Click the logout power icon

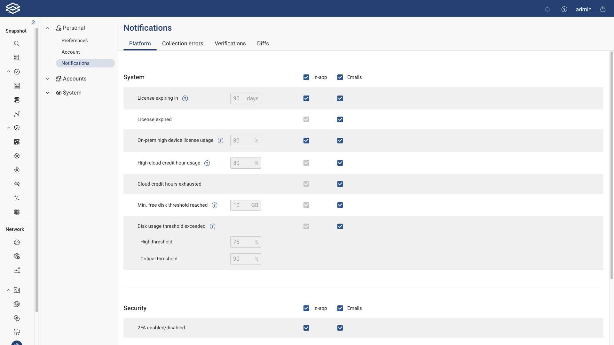tap(603, 9)
